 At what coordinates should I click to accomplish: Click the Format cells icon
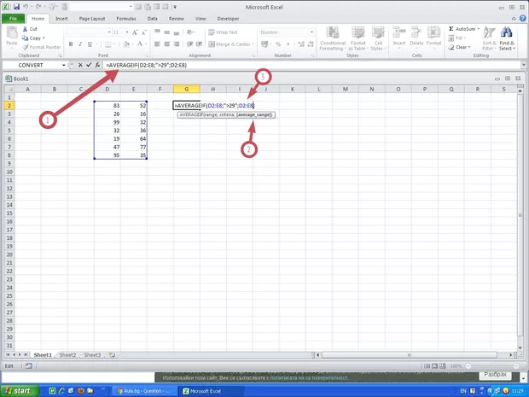pos(433,32)
